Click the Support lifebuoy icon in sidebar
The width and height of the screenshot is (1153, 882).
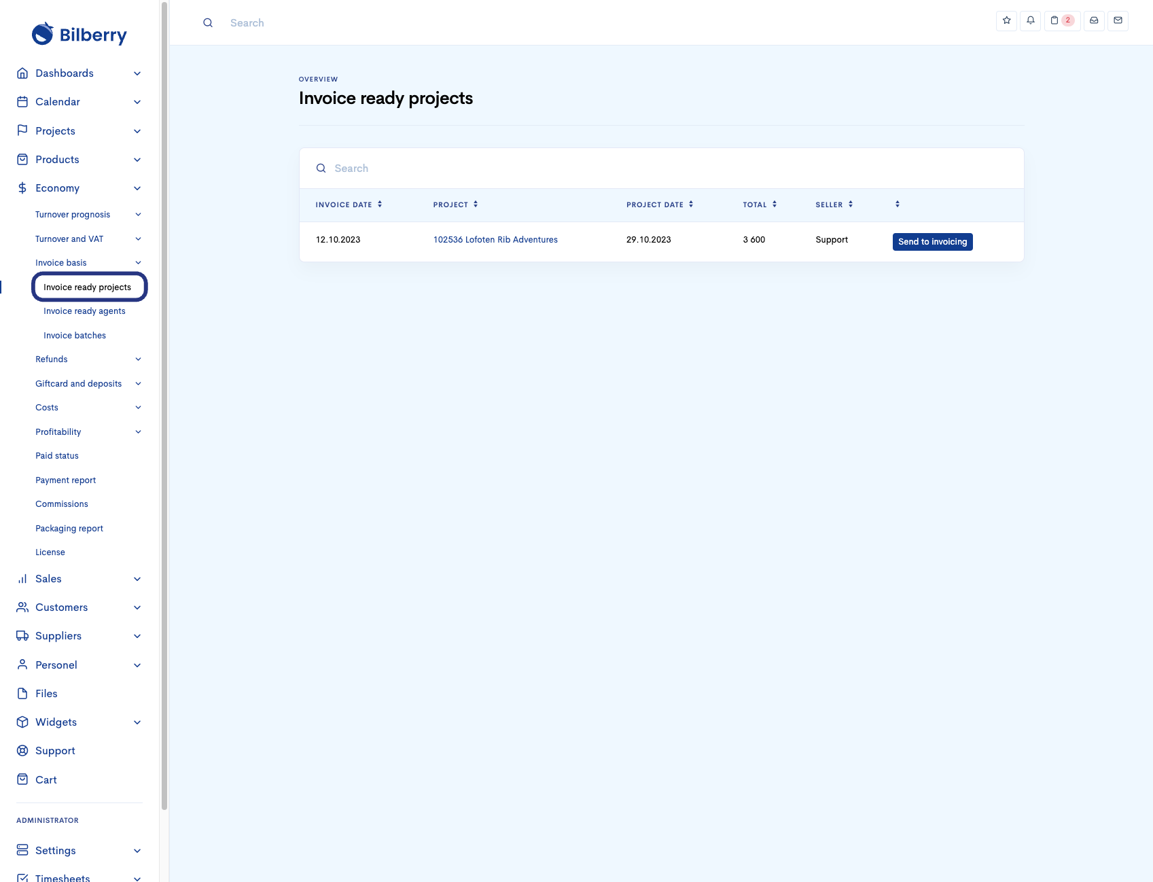click(x=22, y=751)
